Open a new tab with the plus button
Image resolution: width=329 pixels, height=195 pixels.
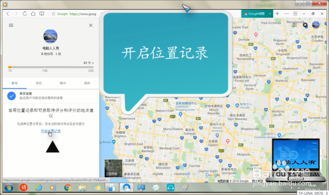click(277, 14)
